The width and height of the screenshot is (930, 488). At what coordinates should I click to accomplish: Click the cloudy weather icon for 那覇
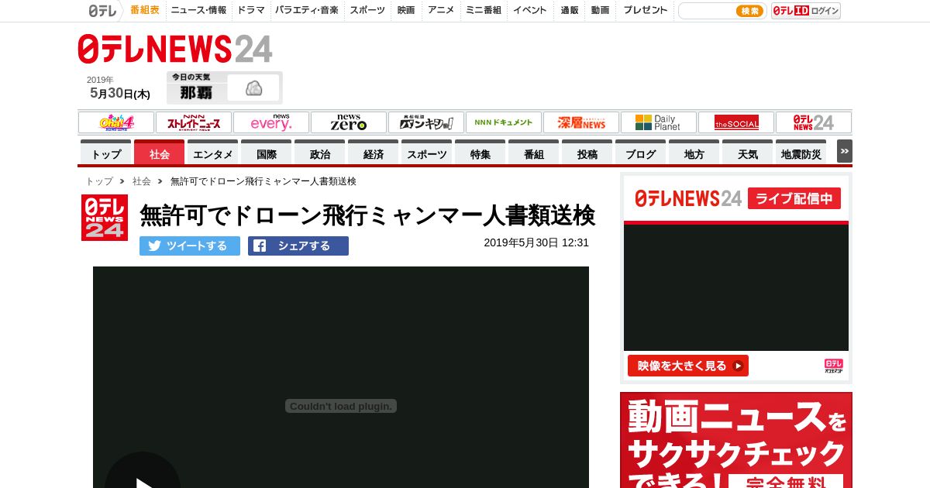pyautogui.click(x=253, y=88)
